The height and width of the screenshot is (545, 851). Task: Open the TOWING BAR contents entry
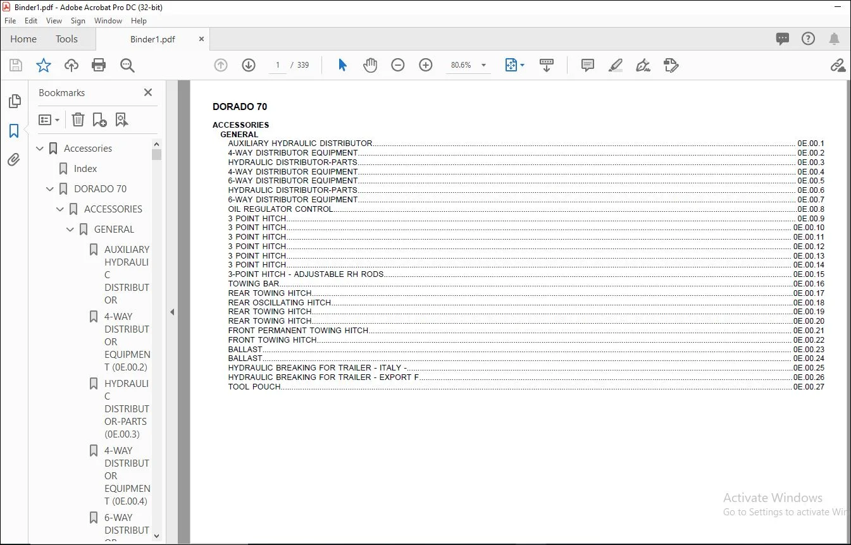tap(526, 284)
